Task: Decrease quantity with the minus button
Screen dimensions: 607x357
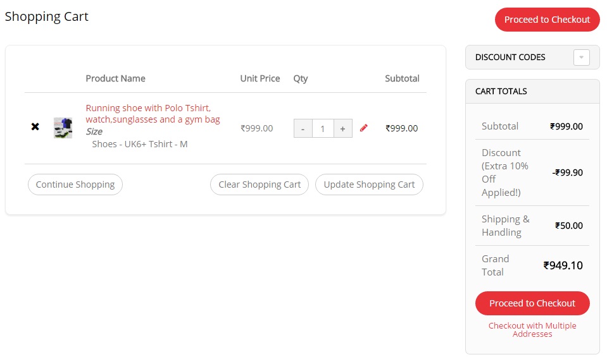Action: [303, 128]
